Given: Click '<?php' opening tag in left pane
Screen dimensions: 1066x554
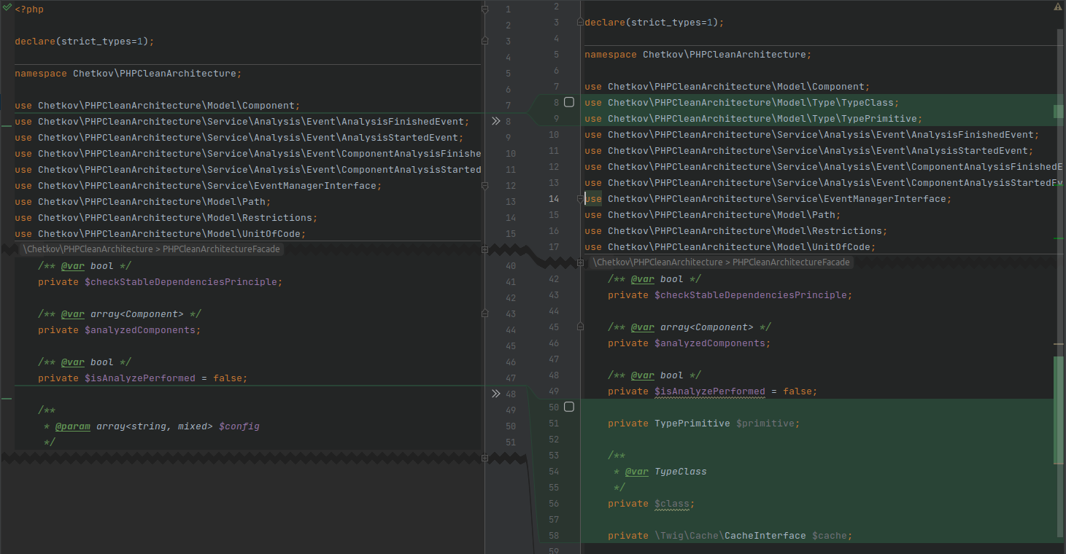Looking at the screenshot, I should click(29, 9).
